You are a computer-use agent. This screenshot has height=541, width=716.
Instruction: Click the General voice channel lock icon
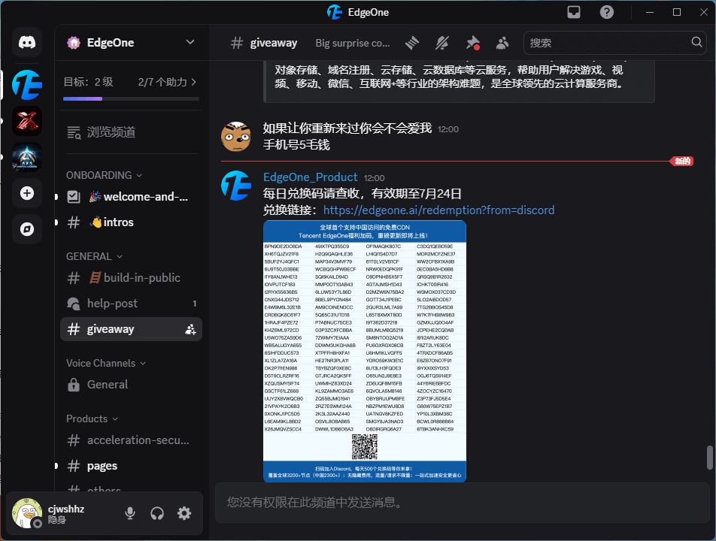pyautogui.click(x=74, y=385)
